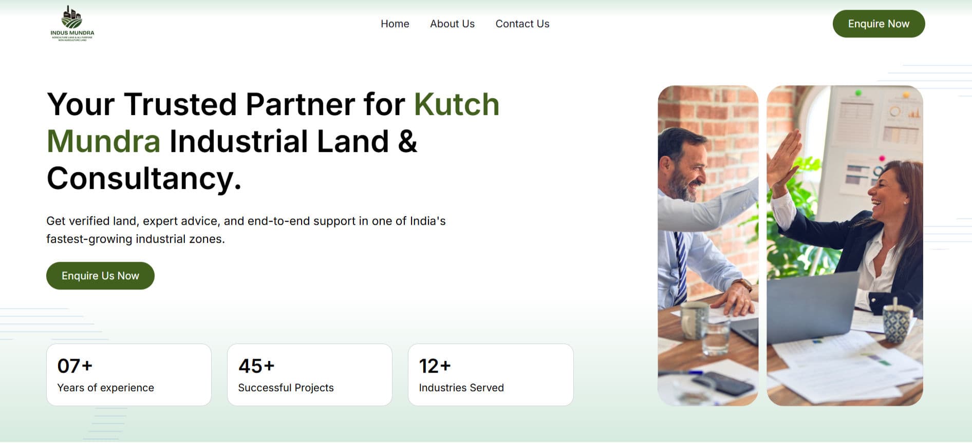This screenshot has height=443, width=972.
Task: Open the Home page link
Action: (x=395, y=24)
